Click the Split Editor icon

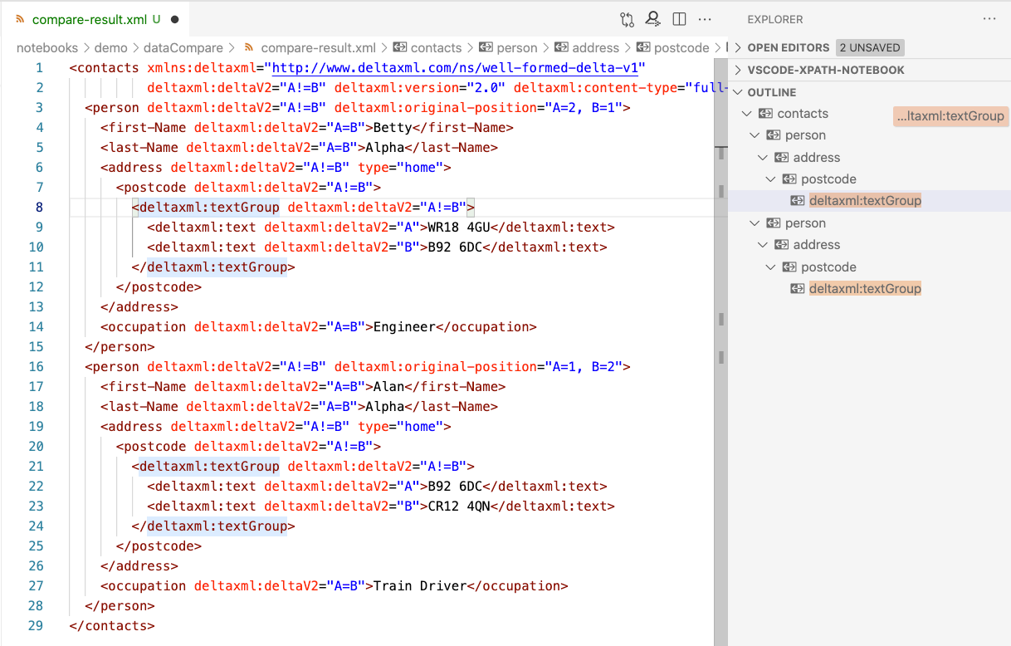pyautogui.click(x=679, y=19)
